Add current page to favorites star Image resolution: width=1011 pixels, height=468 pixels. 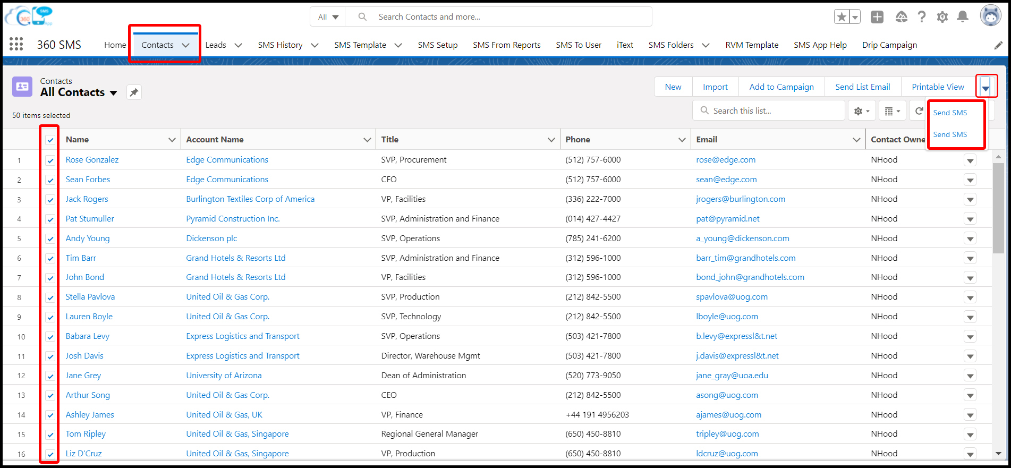(x=842, y=17)
